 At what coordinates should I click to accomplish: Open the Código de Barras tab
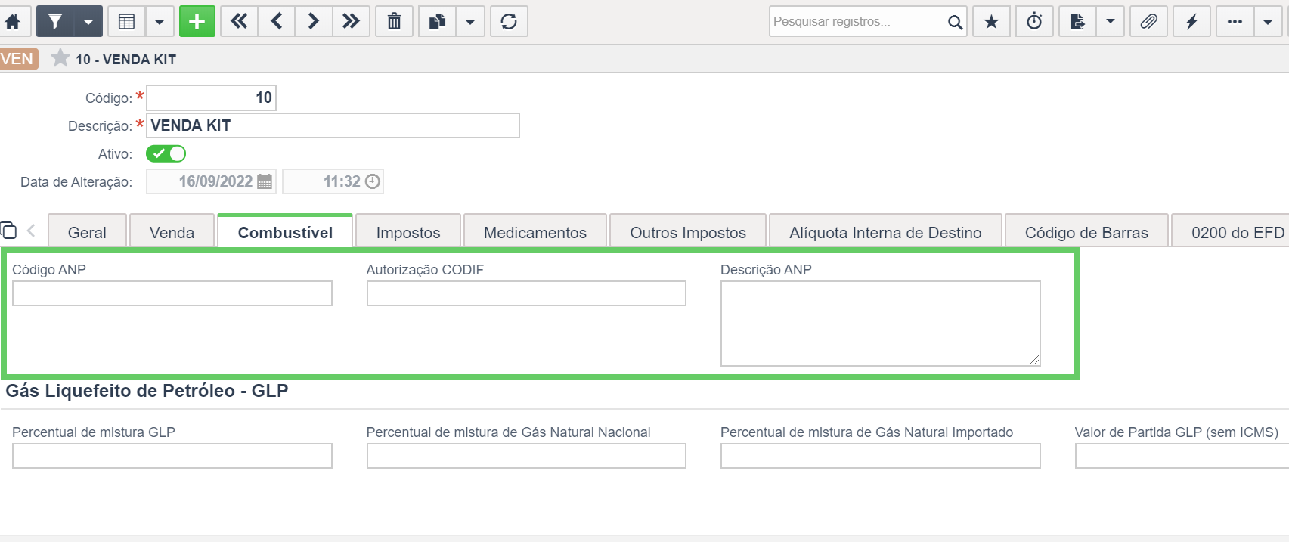[x=1086, y=232]
